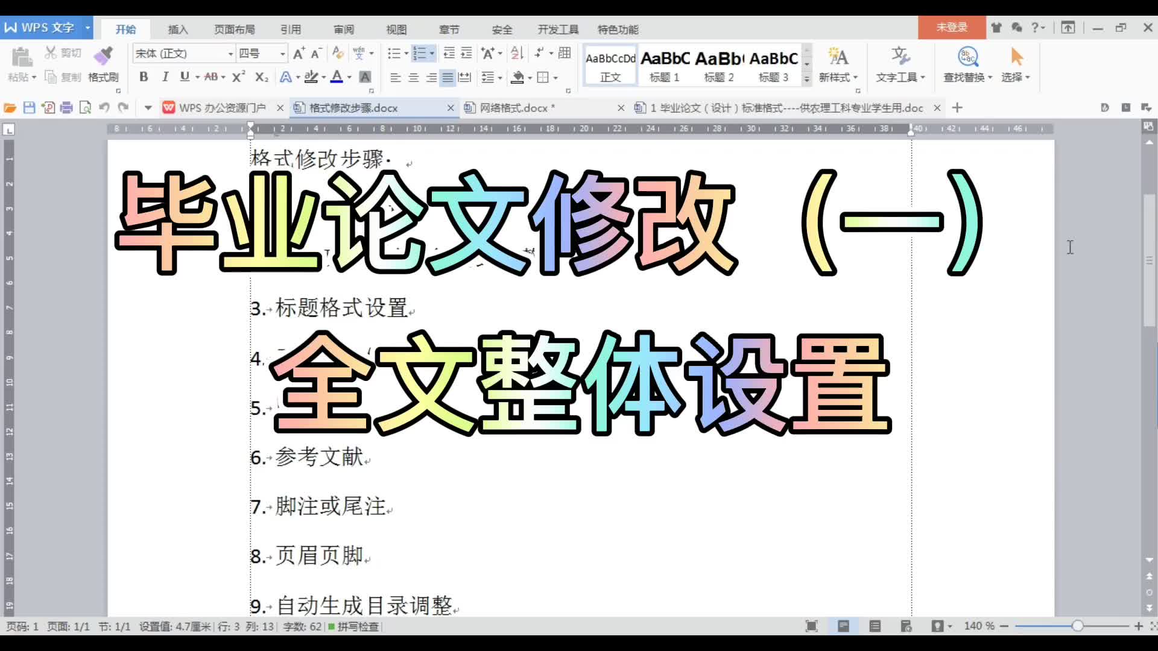Open file with the folder icon in quick toolbar
This screenshot has width=1158, height=651.
10,108
